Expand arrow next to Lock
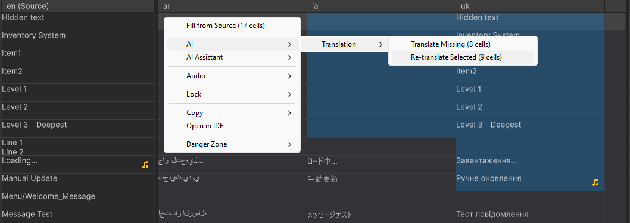Image resolution: width=630 pixels, height=223 pixels. coord(289,95)
